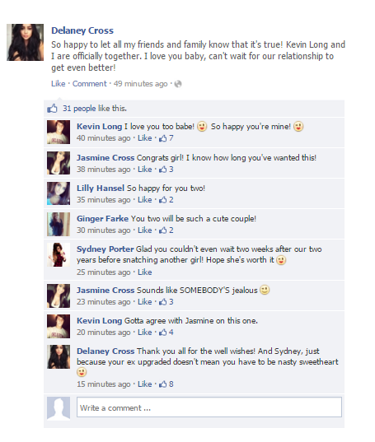Click the globe public-audience icon on the post
Screen dimensions: 375x442
(178, 84)
